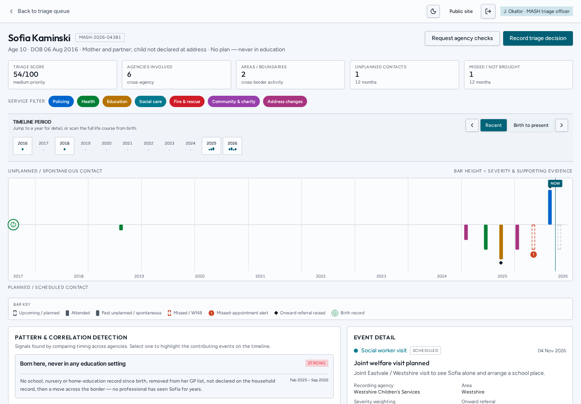Click Request agency checks button
Screen dimensions: 581x404
pyautogui.click(x=462, y=38)
